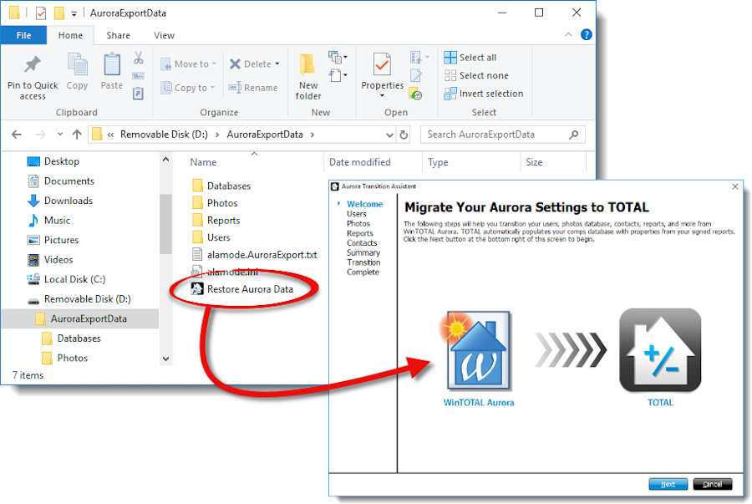752x504 pixels.
Task: Switch to the View ribbon tab
Action: click(164, 35)
